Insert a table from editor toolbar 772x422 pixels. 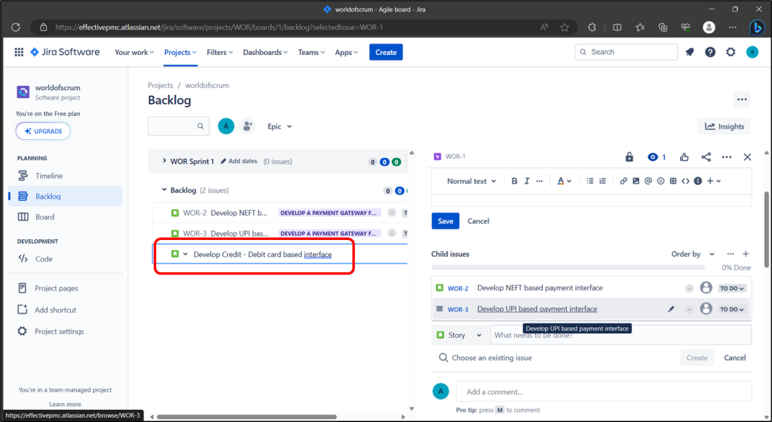[673, 181]
